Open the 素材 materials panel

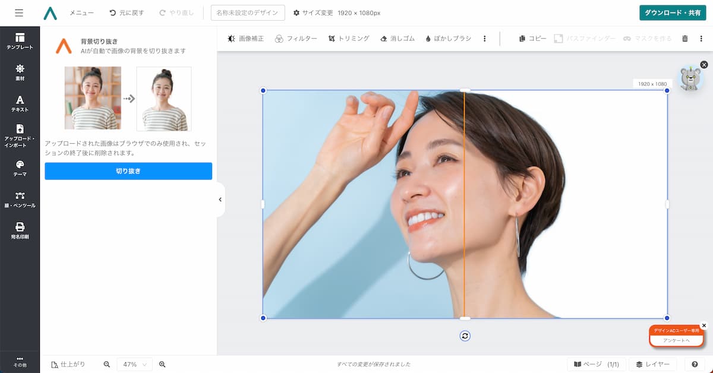pyautogui.click(x=20, y=72)
